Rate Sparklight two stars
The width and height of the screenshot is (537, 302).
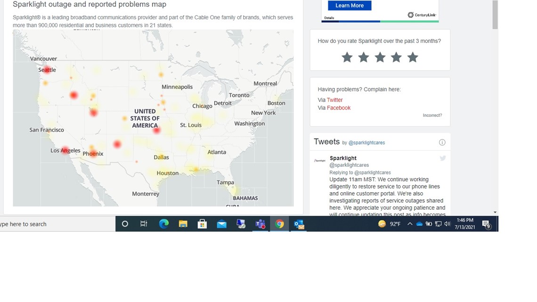363,57
